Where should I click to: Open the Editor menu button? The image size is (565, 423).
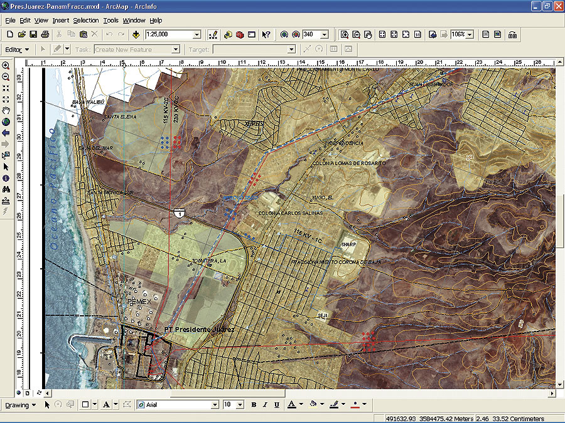pos(17,49)
